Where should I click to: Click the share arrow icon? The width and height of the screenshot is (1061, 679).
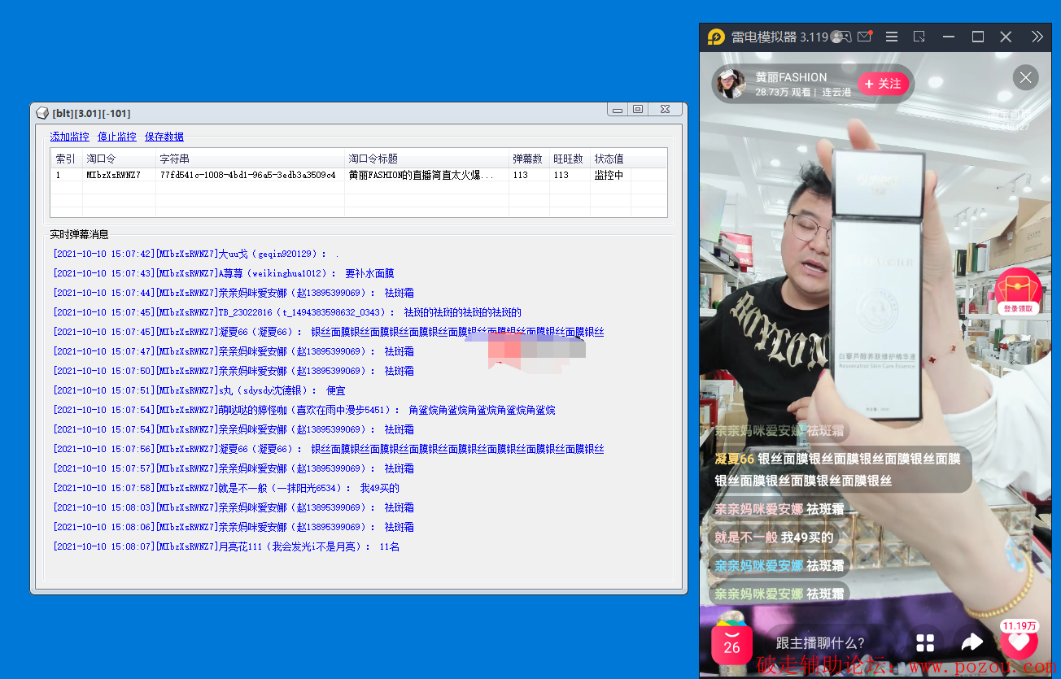point(971,643)
